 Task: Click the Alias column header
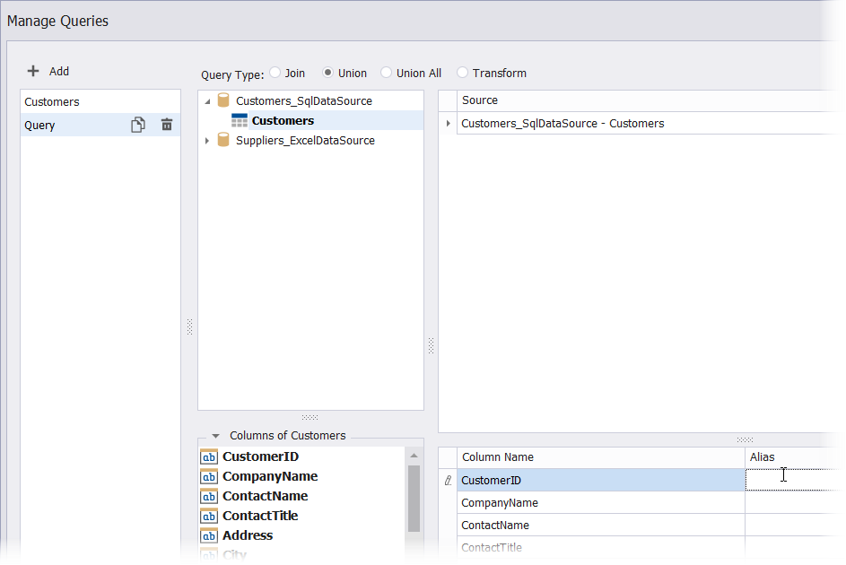[763, 457]
